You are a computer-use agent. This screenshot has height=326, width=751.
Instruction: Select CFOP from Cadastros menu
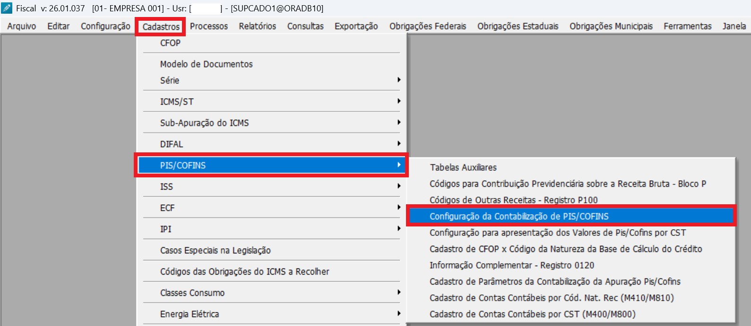tap(271, 43)
